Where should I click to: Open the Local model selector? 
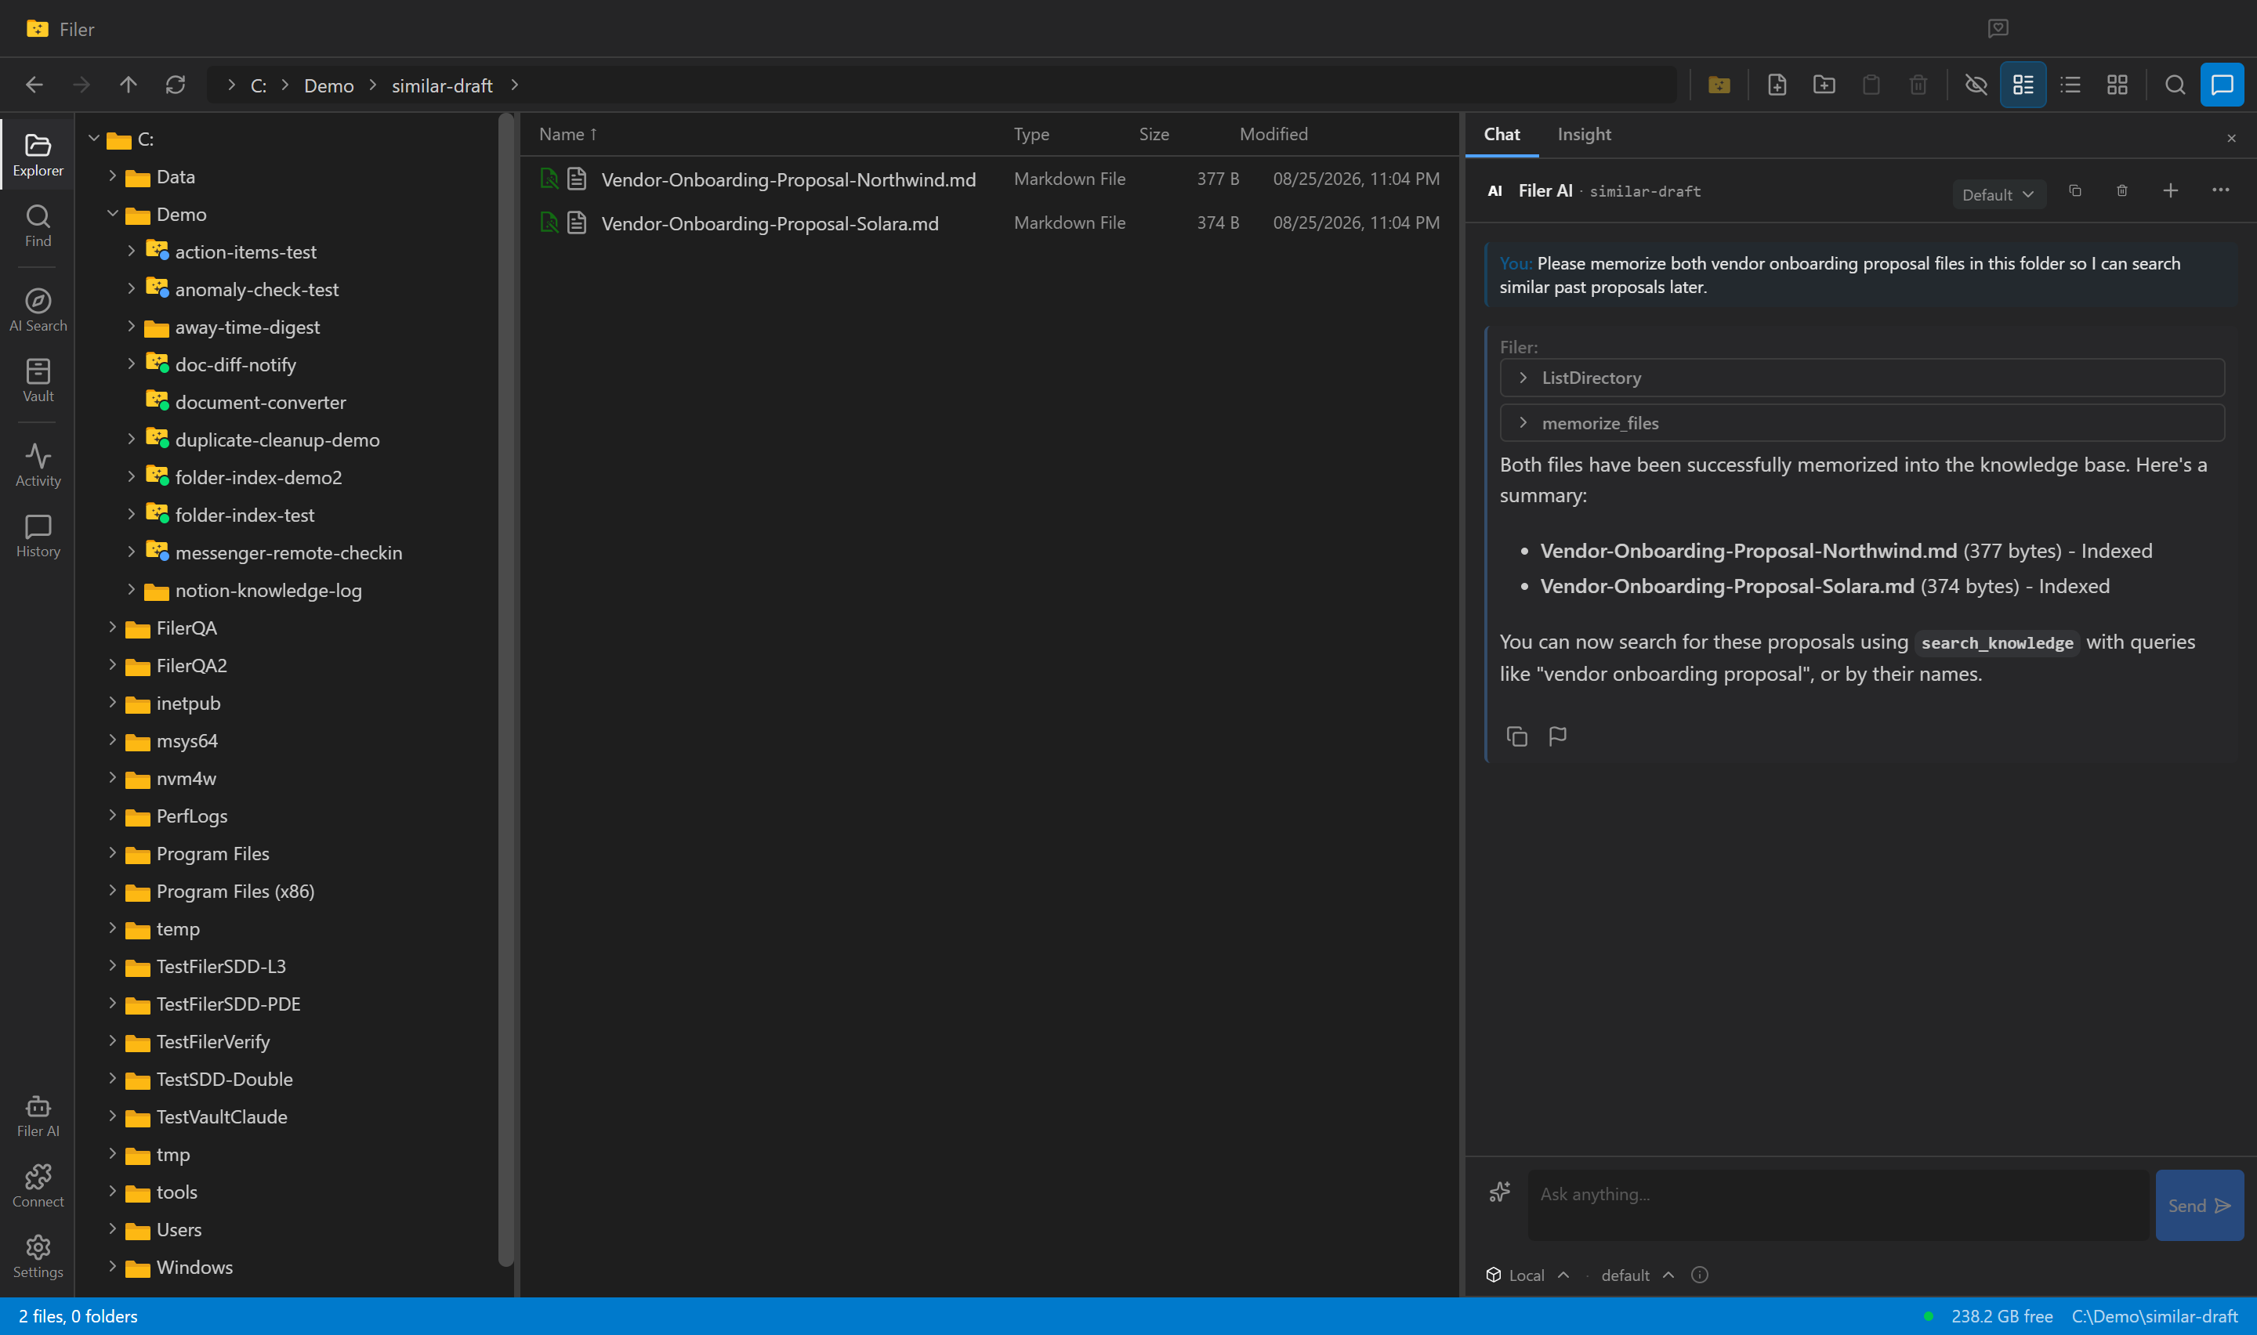(x=1527, y=1275)
